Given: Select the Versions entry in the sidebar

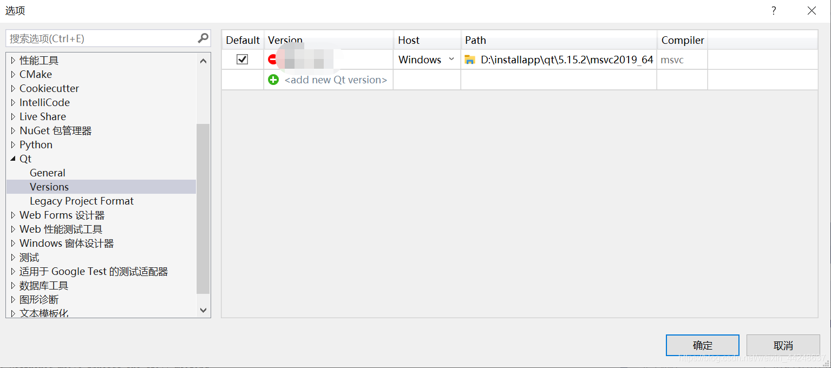Looking at the screenshot, I should click(x=49, y=187).
